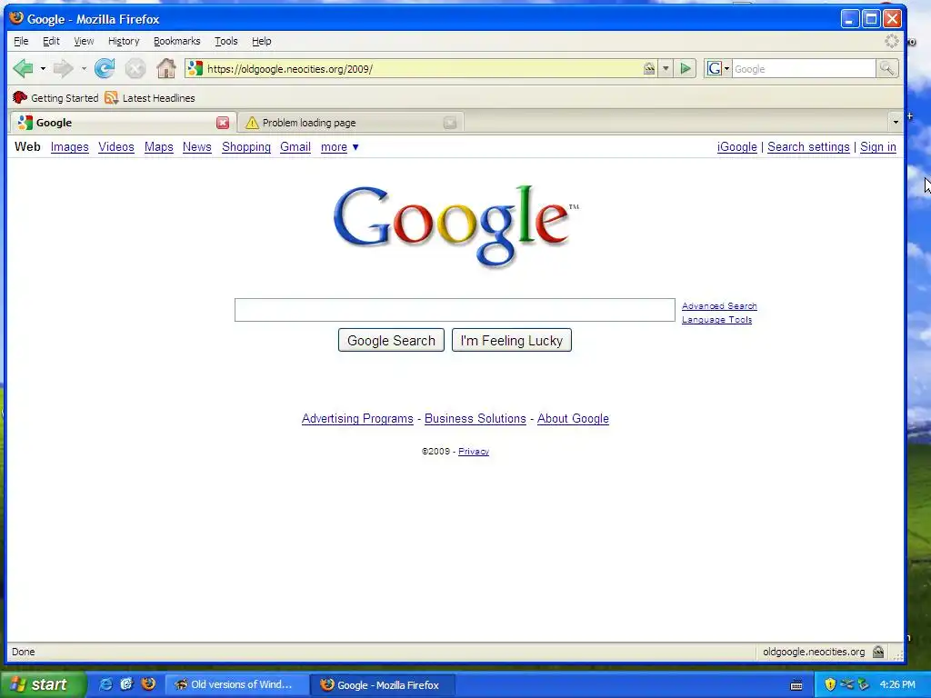Viewport: 931px width, 698px height.
Task: Open the search engine selector dropdown
Action: click(x=726, y=69)
